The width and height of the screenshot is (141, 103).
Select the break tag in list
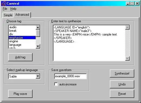coord(22,31)
